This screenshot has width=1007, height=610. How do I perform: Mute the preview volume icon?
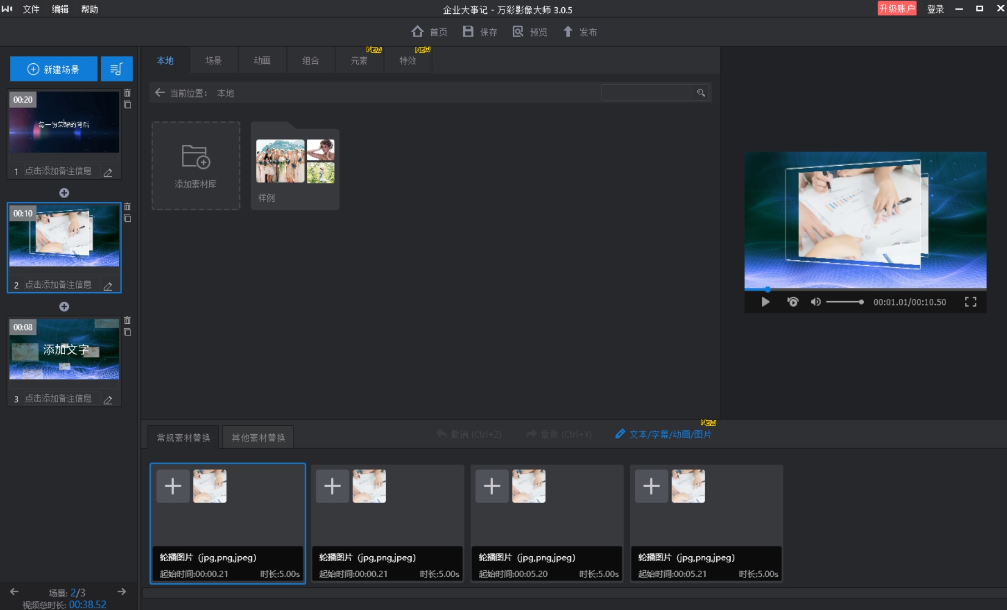click(816, 302)
